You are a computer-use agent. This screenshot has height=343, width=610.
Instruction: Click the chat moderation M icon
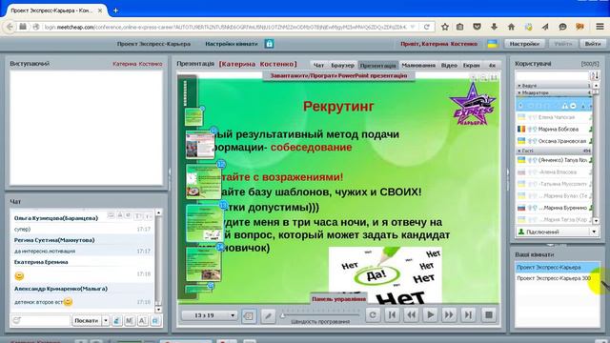tap(130, 321)
